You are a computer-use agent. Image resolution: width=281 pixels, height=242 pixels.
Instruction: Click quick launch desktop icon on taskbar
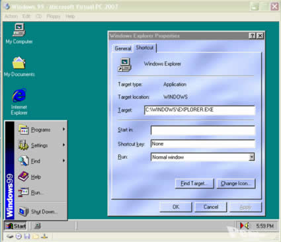pos(38,226)
